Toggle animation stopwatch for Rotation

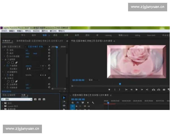point(7,50)
